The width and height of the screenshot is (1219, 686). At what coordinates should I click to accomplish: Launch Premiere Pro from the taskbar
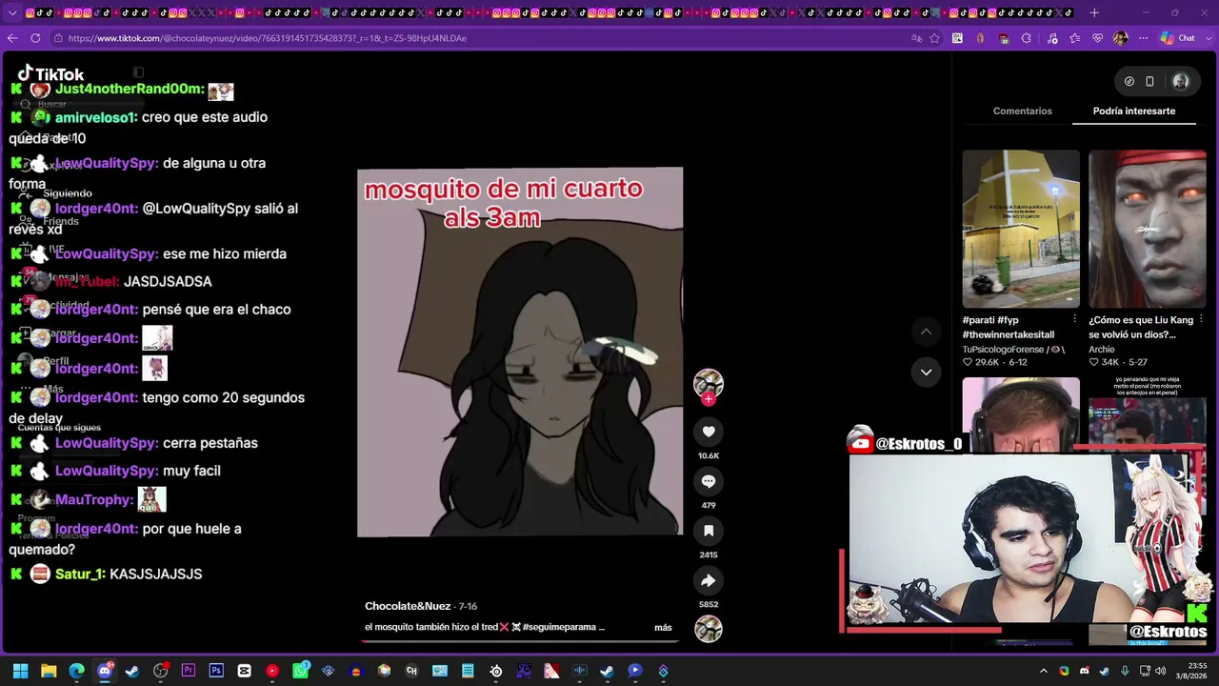[189, 671]
